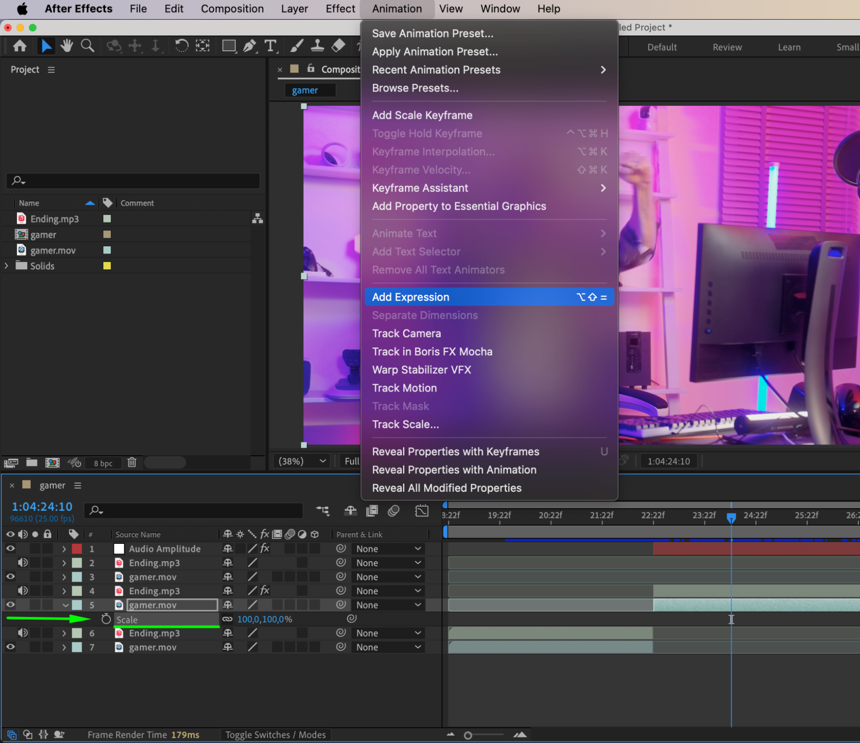Click the Scale value 100,0,100,0%
The height and width of the screenshot is (743, 860).
[265, 619]
